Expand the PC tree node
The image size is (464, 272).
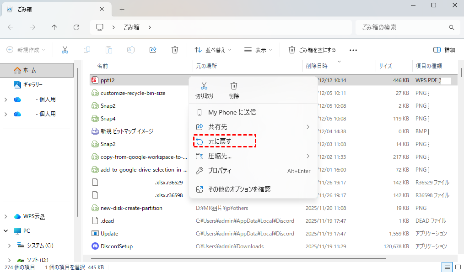[7, 231]
